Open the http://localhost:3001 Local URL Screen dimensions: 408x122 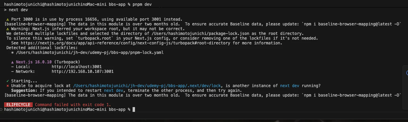point(76,67)
